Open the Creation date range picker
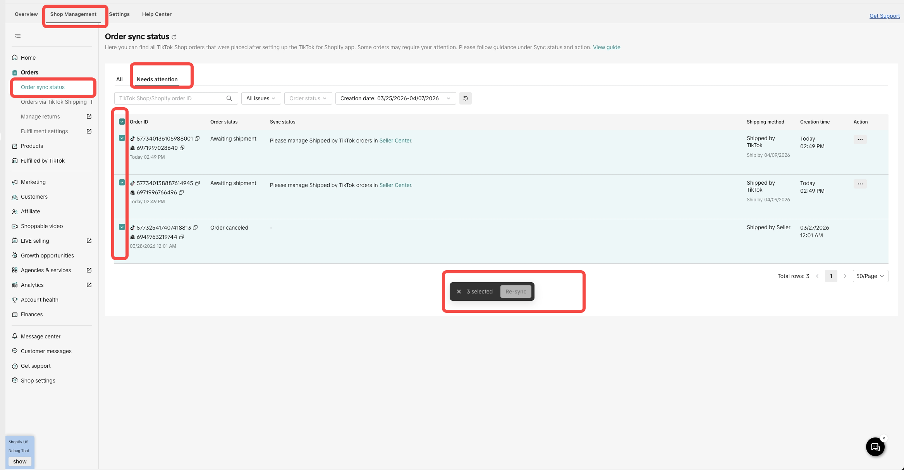The width and height of the screenshot is (904, 470). [x=395, y=98]
